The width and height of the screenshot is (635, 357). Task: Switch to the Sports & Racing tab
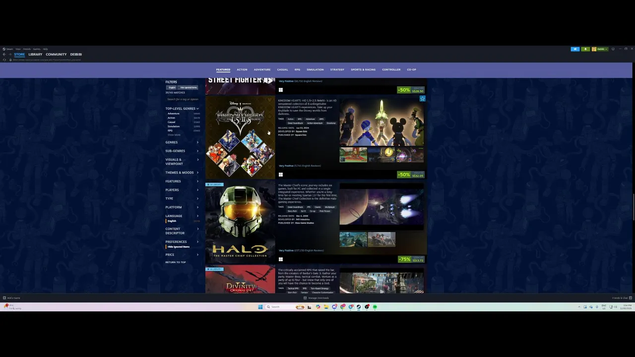[363, 69]
